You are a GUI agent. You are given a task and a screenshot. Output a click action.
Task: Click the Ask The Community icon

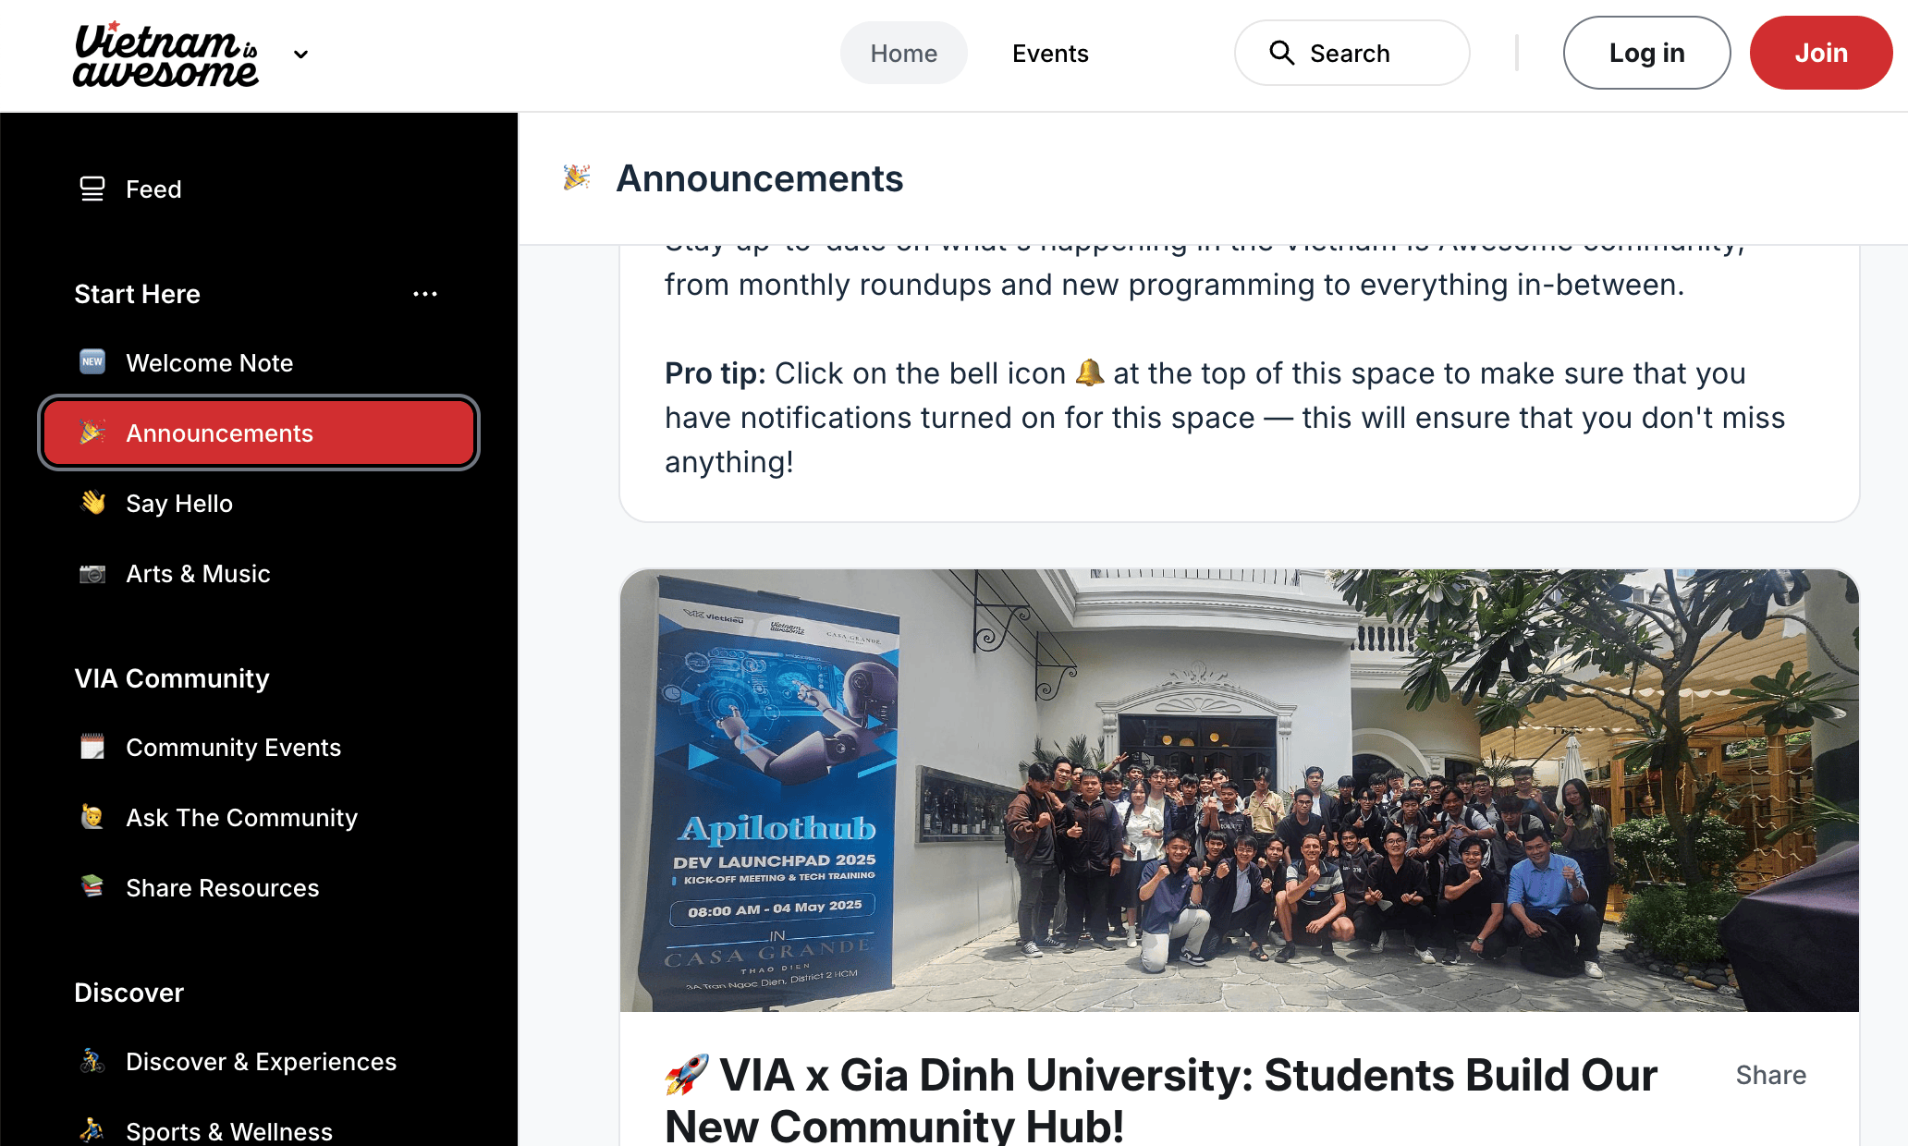[x=92, y=817]
